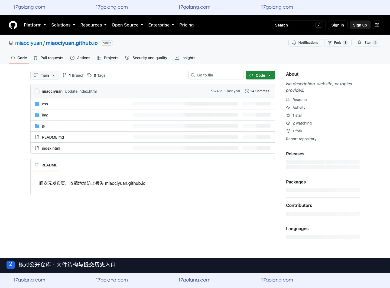
Task: Click the Sign up button
Action: [x=360, y=25]
